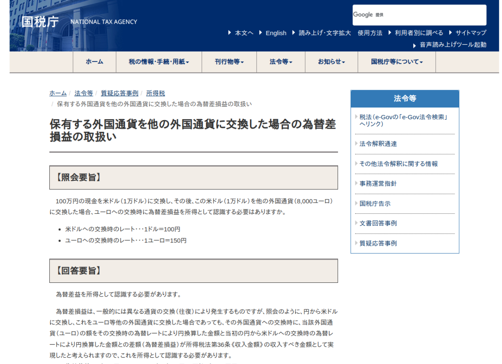
Task: Click bullet text 1ドル=100円 rate line
Action: click(123, 229)
